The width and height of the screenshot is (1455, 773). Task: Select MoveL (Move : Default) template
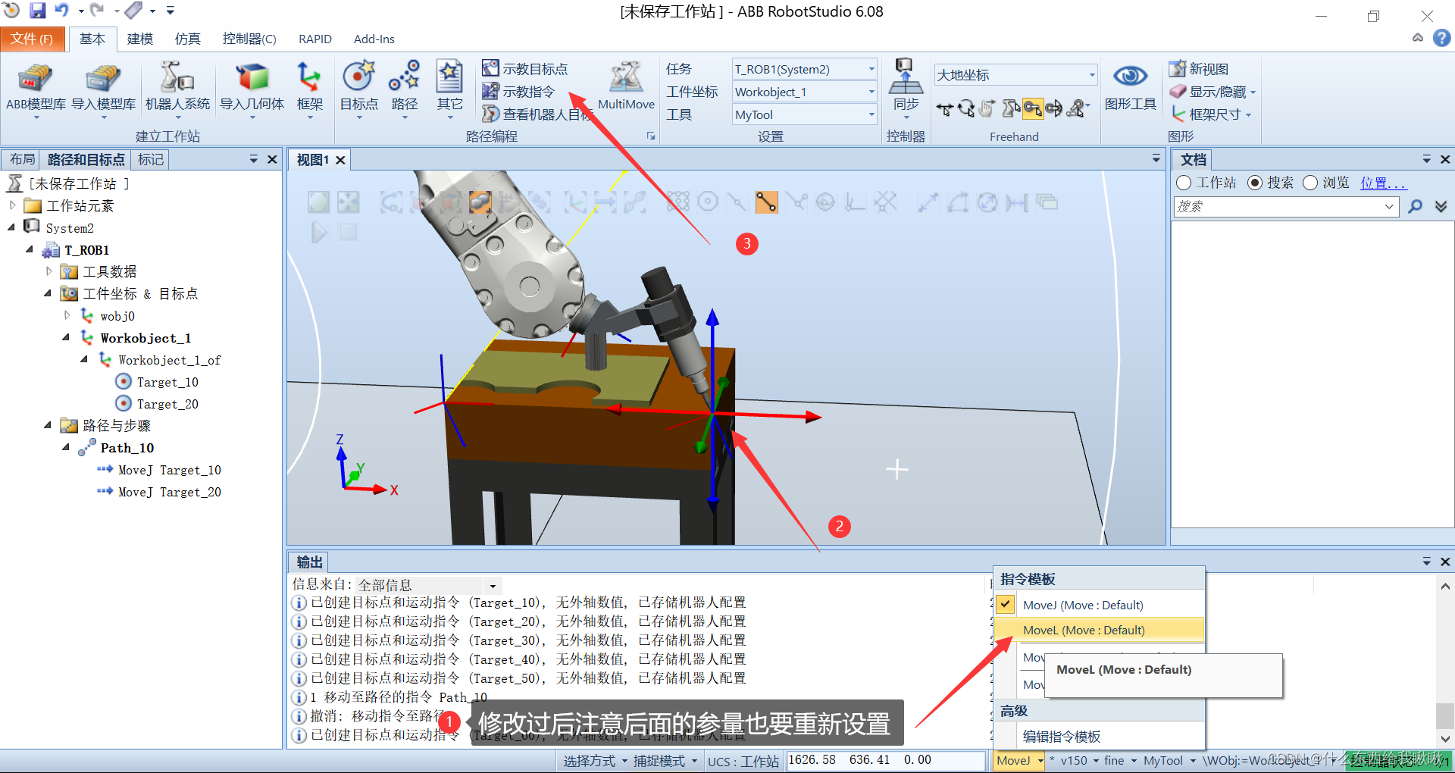point(1099,630)
